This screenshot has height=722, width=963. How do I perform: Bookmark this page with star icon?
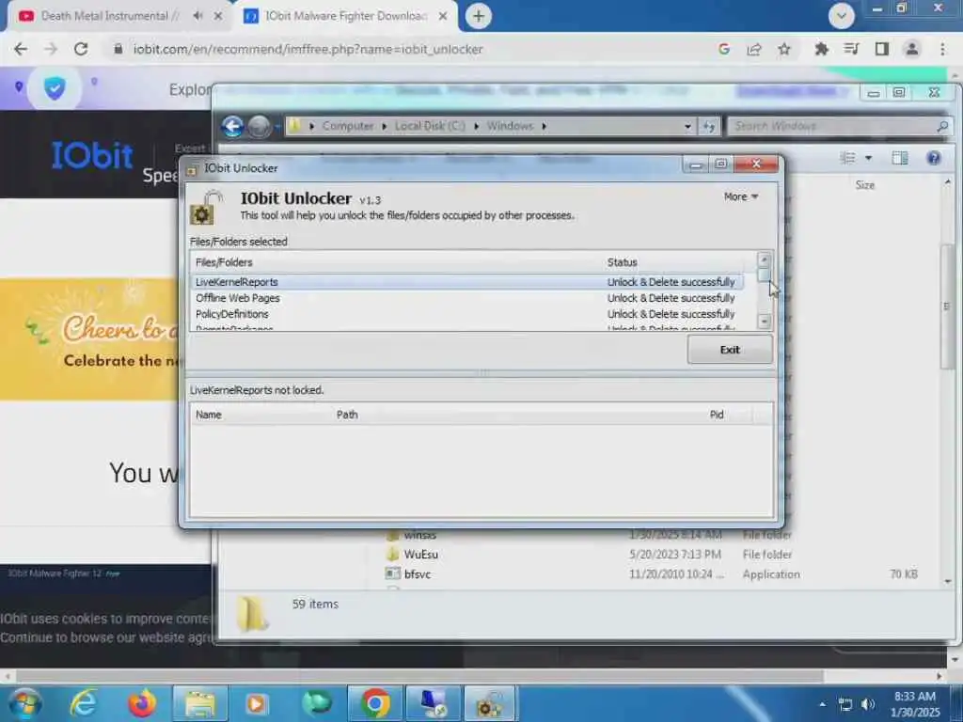784,49
